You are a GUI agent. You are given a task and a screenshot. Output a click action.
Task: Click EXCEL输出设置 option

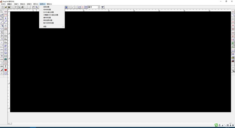coord(48,12)
